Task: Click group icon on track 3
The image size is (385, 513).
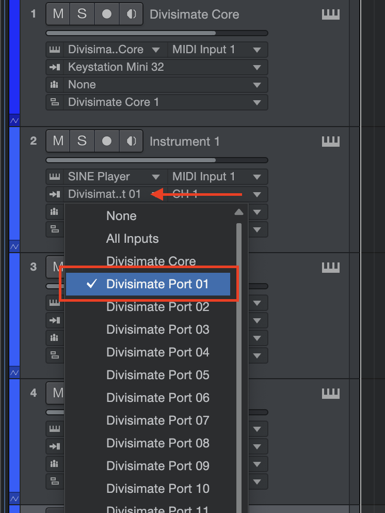Action: point(55,338)
